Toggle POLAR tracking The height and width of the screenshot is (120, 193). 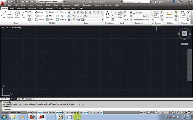click(x=53, y=112)
